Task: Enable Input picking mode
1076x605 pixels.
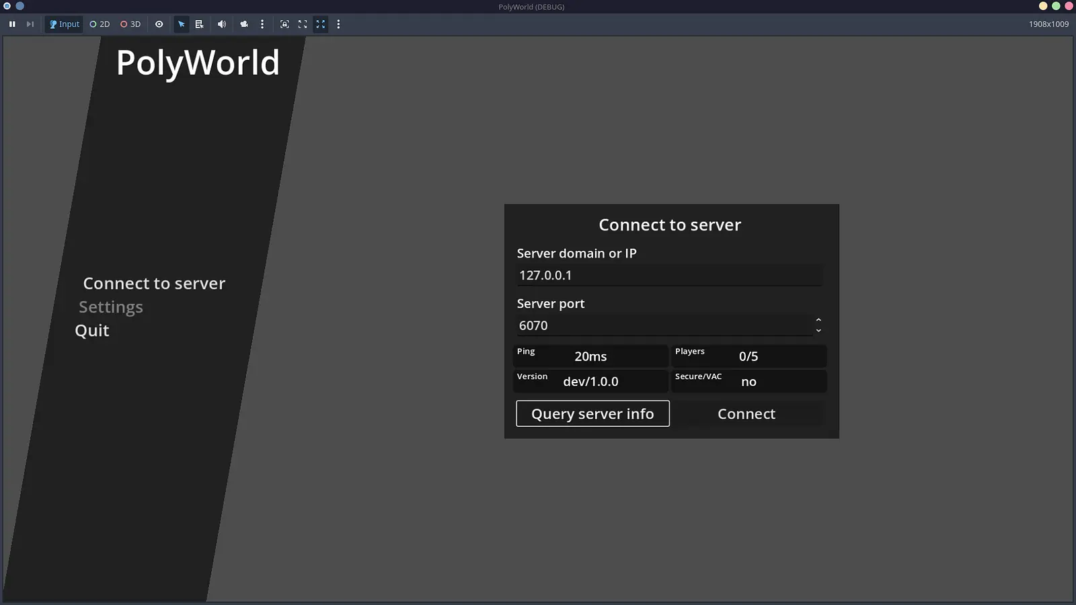Action: [63, 24]
